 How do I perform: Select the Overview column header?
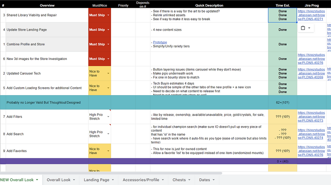click(x=47, y=6)
